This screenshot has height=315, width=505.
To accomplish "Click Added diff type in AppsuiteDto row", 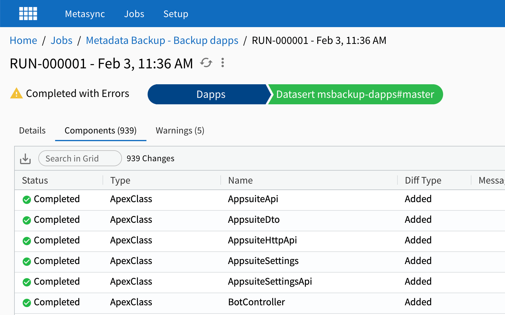I will click(x=418, y=220).
